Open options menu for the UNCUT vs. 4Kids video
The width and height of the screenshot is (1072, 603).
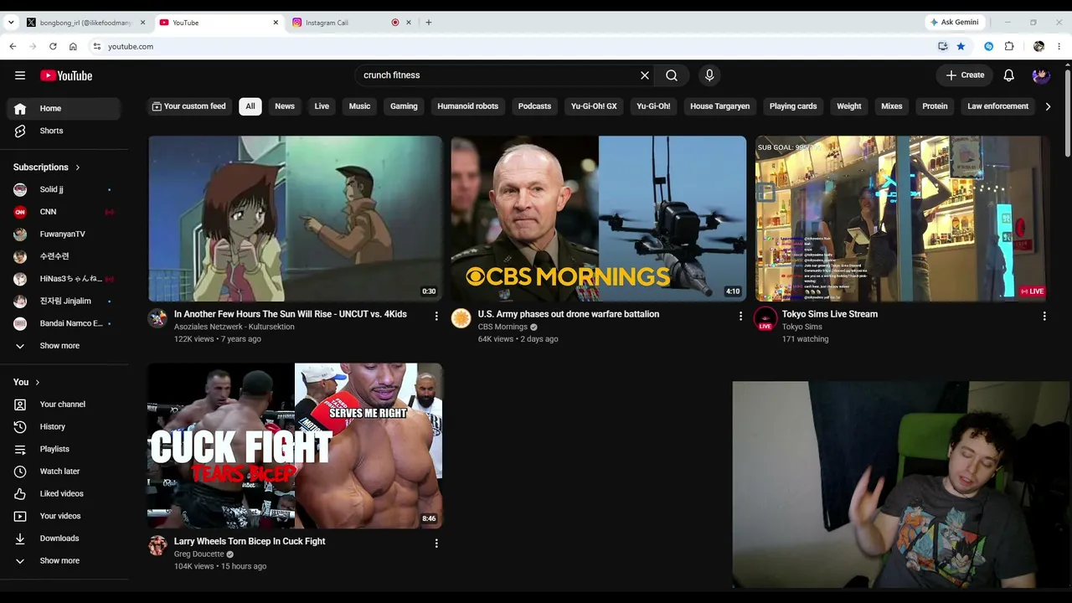[x=436, y=316]
